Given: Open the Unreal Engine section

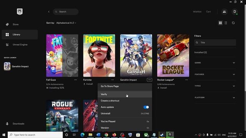Looking at the screenshot, I should point(20,44).
